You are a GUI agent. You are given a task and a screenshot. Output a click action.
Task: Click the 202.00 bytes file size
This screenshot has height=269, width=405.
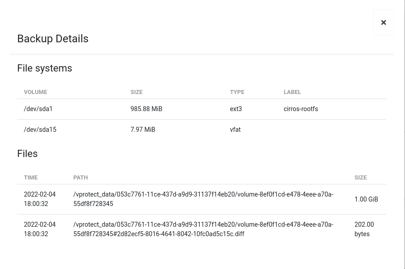pyautogui.click(x=364, y=229)
